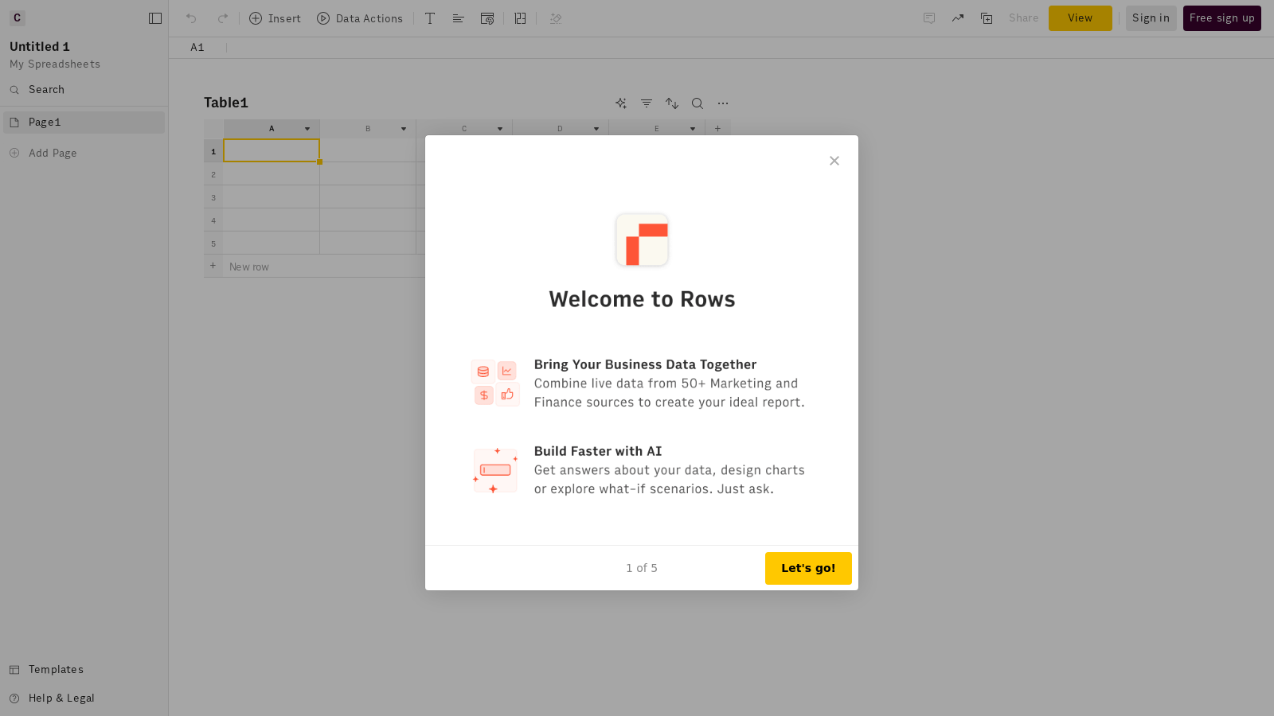1274x716 pixels.
Task: Click the duplicate spreadsheet icon
Action: (987, 18)
